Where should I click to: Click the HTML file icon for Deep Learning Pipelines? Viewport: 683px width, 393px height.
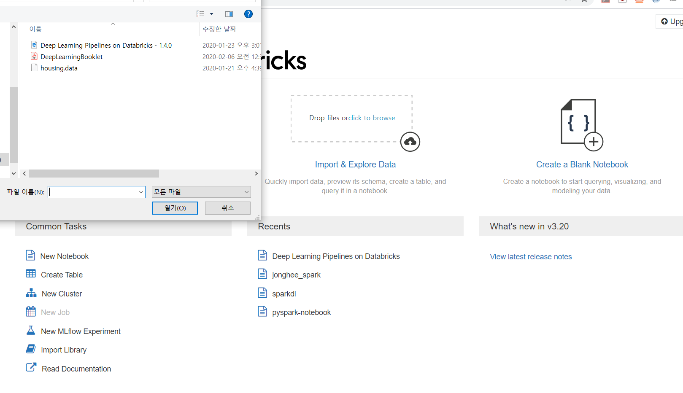(x=34, y=45)
